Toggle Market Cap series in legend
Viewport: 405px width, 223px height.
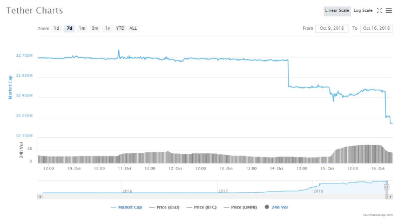(x=126, y=207)
